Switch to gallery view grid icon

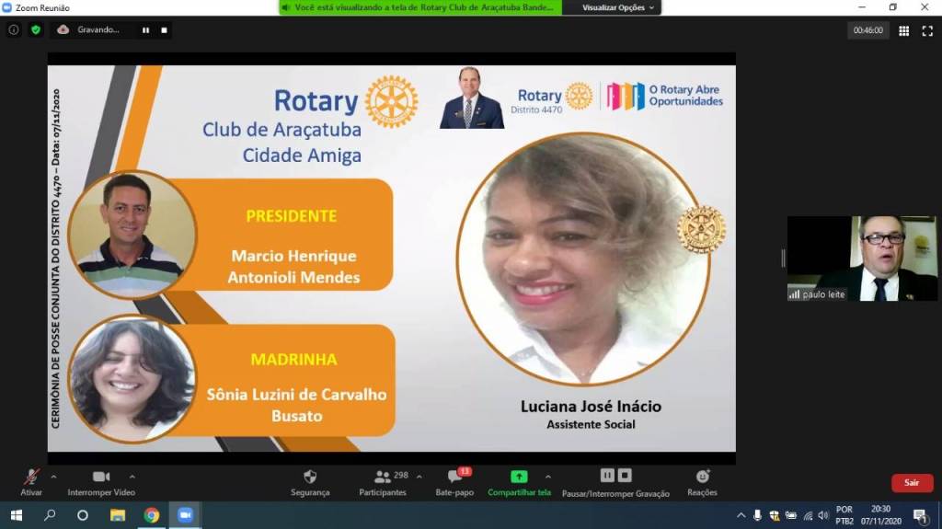pos(903,30)
